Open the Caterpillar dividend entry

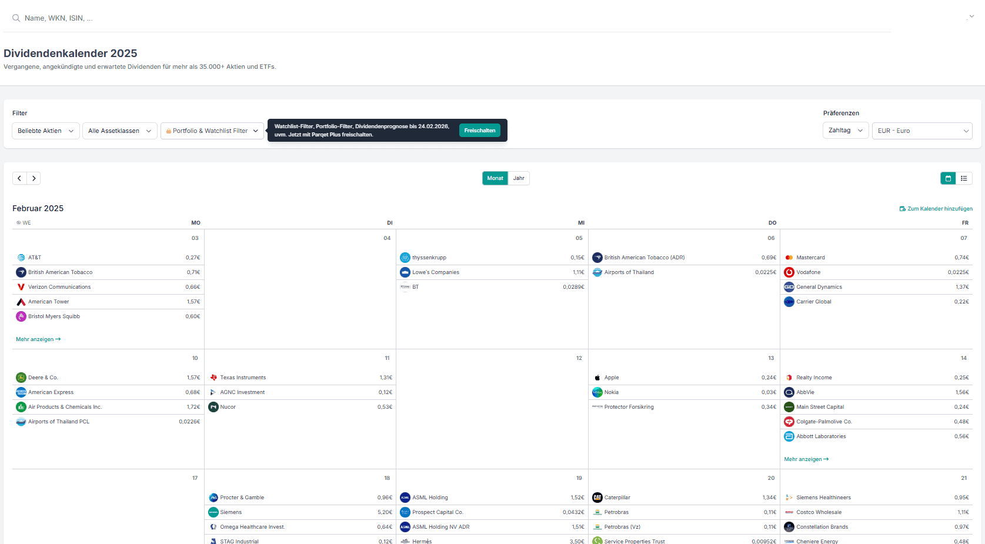[x=684, y=498]
